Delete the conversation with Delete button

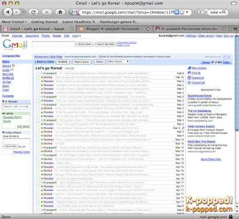pyautogui.click(x=100, y=62)
